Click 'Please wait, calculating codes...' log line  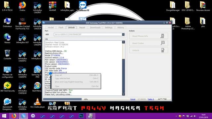[x=58, y=95]
